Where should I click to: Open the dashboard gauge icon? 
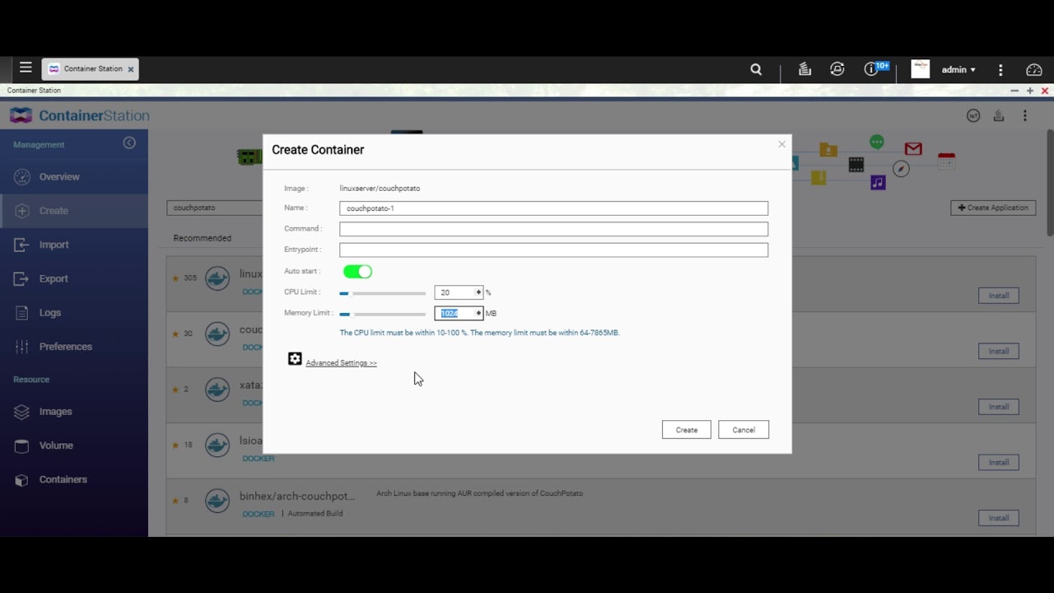pos(1034,70)
